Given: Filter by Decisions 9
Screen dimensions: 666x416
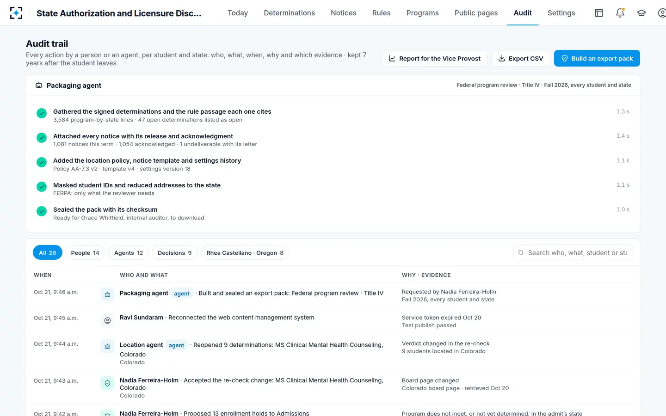Looking at the screenshot, I should [x=175, y=253].
